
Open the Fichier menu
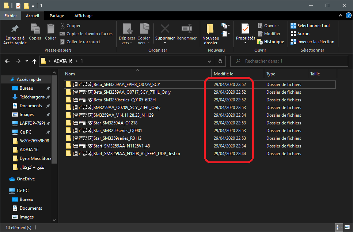11,16
